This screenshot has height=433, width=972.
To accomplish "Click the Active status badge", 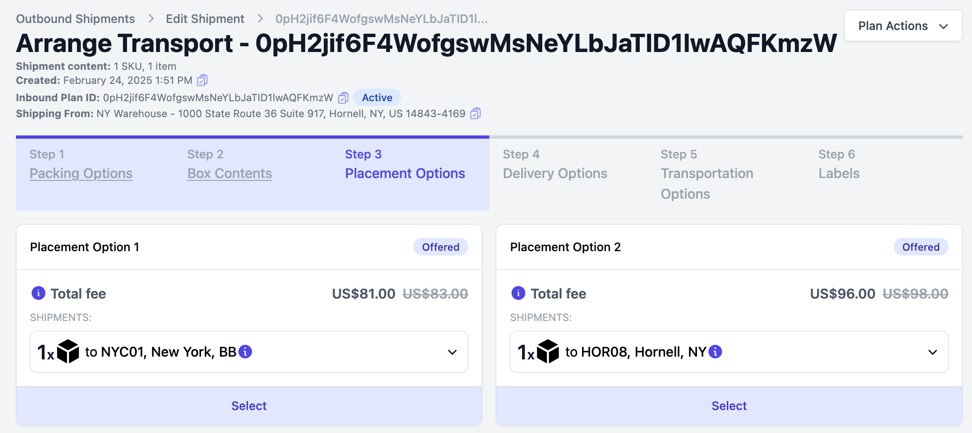I will tap(377, 97).
